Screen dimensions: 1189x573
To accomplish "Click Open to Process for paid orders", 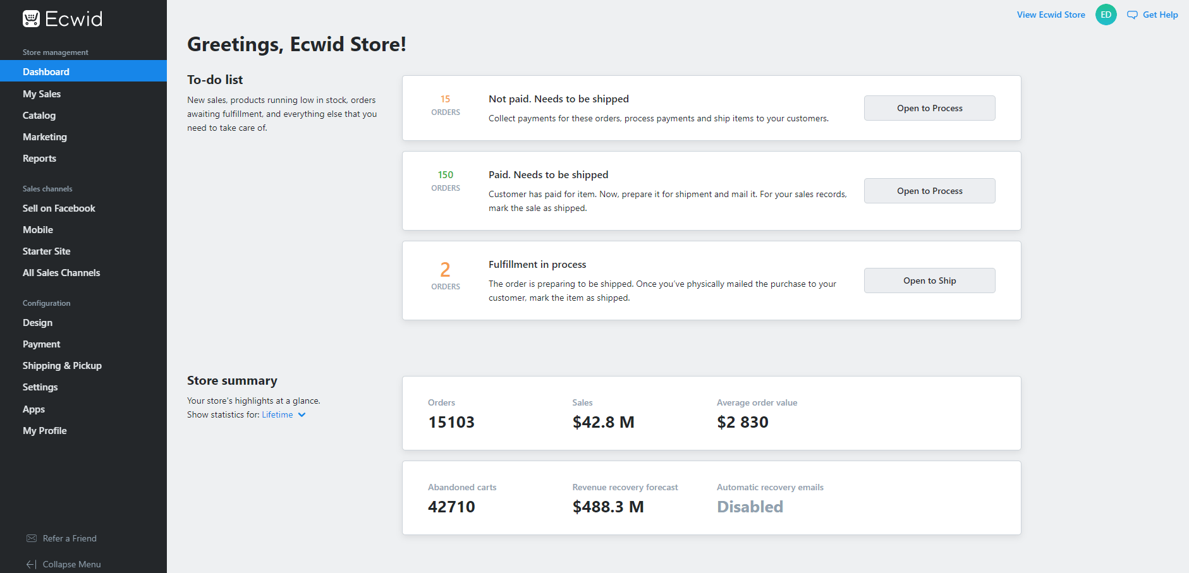I will tap(929, 191).
